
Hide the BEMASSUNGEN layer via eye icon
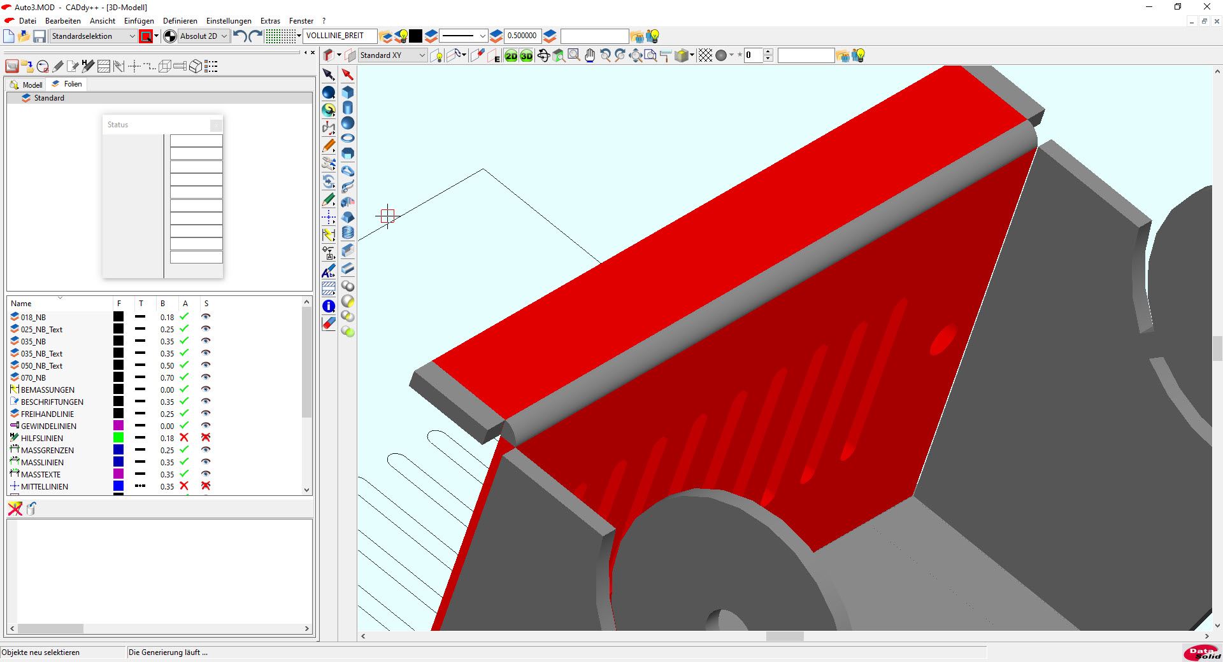click(x=206, y=390)
